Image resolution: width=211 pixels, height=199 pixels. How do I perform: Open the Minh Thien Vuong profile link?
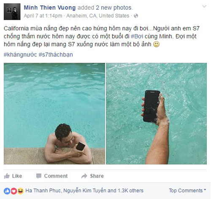[50, 8]
